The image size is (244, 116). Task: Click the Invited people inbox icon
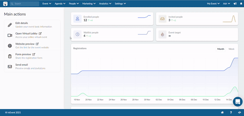click(x=163, y=19)
